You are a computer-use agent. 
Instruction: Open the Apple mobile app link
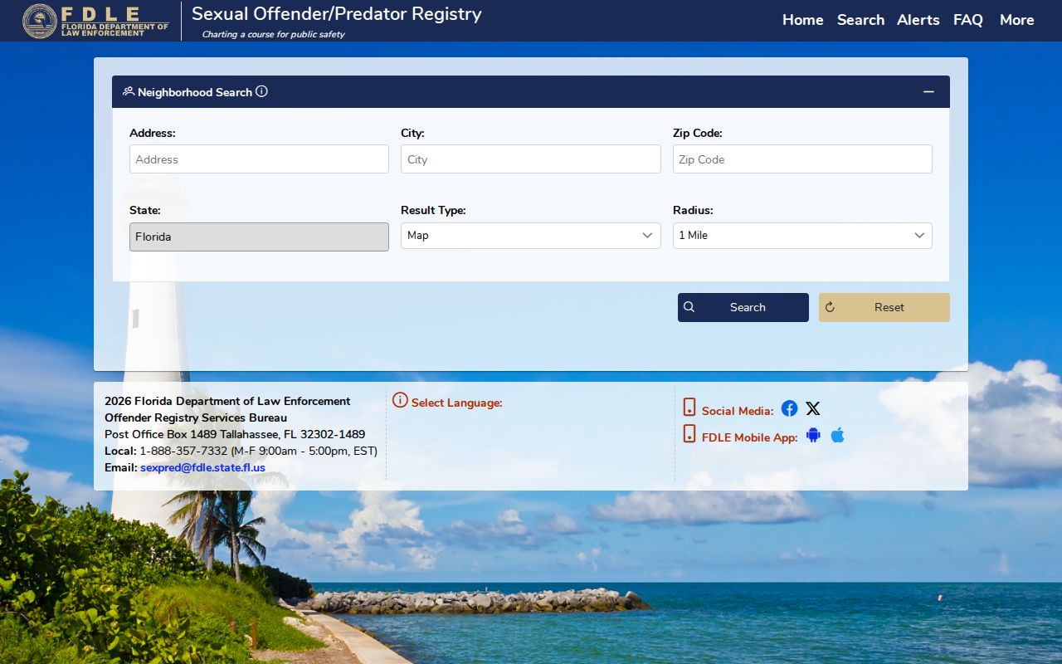tap(838, 435)
